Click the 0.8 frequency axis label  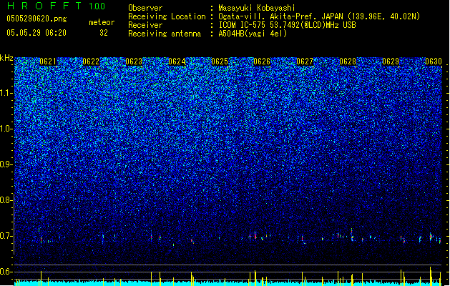point(6,200)
